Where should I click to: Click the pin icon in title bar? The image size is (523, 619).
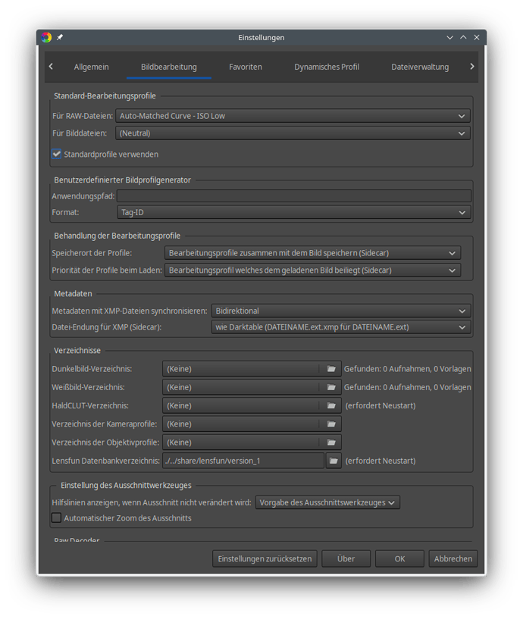point(60,37)
